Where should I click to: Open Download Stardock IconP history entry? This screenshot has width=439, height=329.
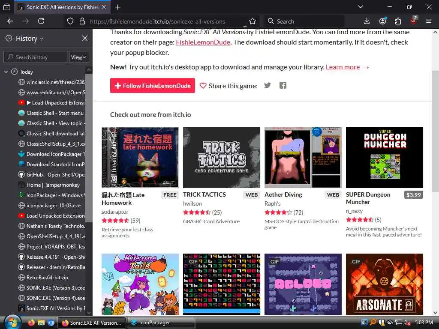[x=51, y=164]
